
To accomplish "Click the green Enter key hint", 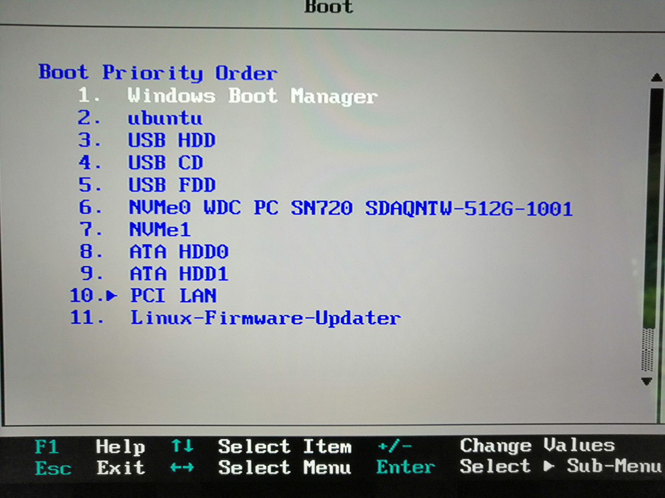I will [406, 467].
